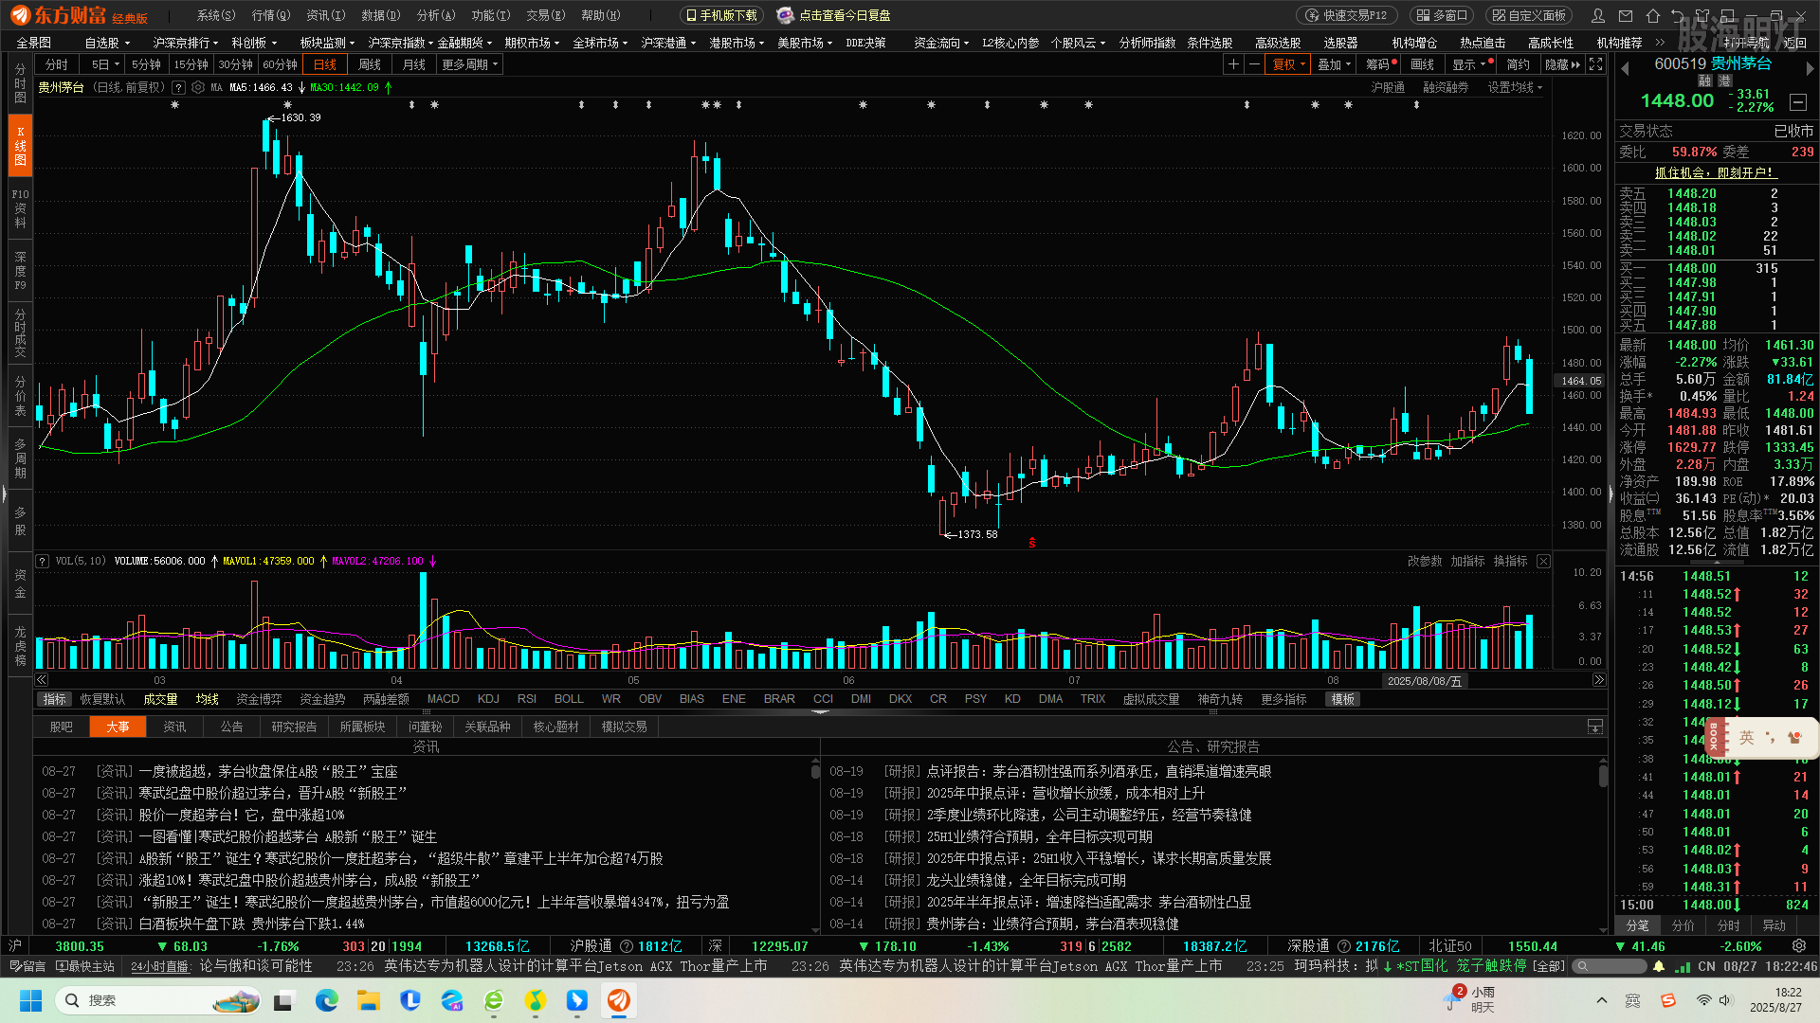Toggle fullscreen chart icon
The image size is (1820, 1023).
click(1596, 64)
